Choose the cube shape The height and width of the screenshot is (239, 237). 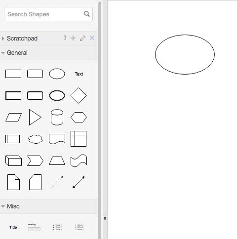(x=13, y=160)
